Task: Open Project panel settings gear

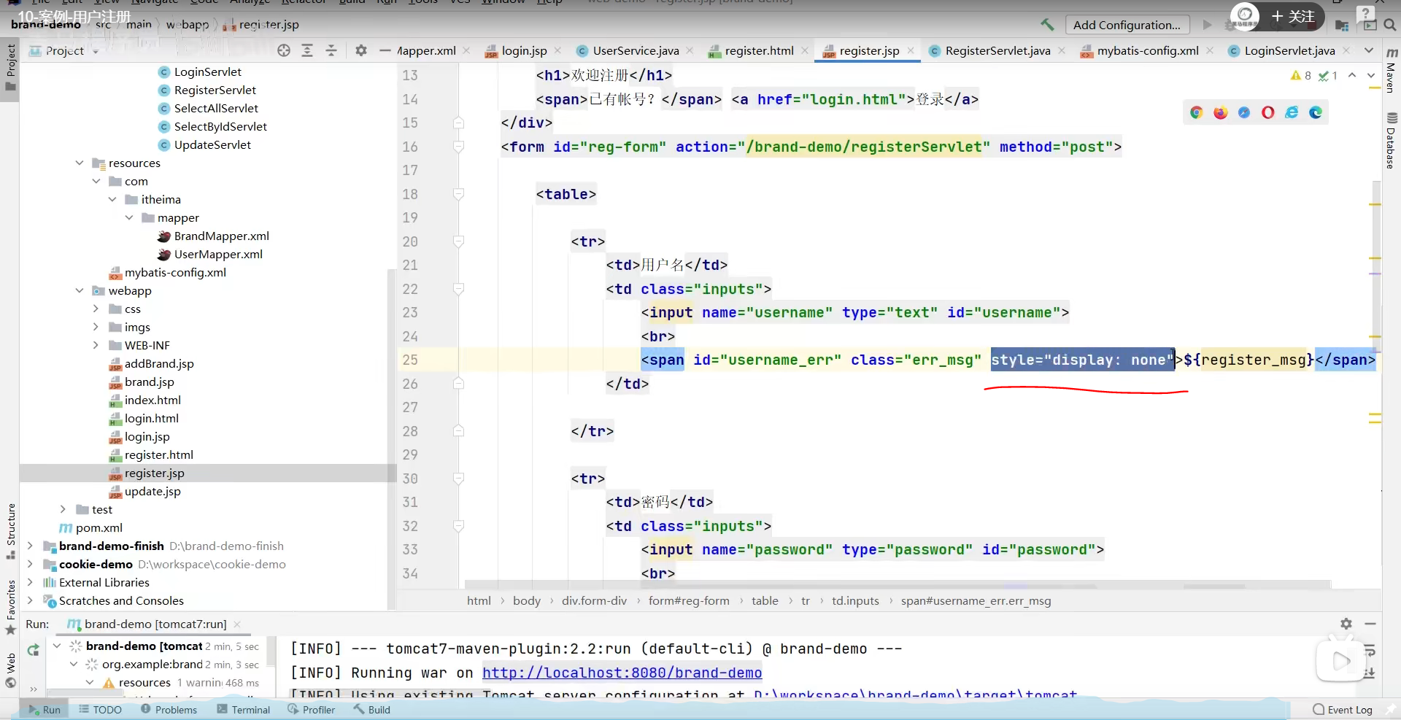Action: 360,50
